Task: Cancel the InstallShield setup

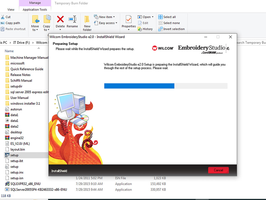Action: pyautogui.click(x=218, y=170)
